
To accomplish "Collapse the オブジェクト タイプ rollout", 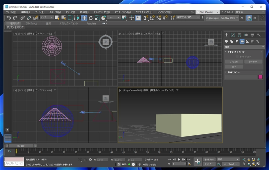I will click(x=235, y=52).
